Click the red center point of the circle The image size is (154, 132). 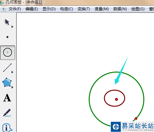116,99
